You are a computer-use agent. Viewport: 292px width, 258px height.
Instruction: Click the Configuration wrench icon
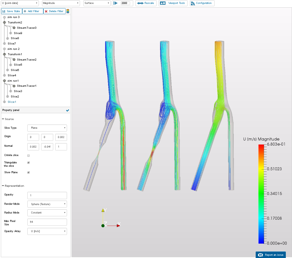[x=193, y=3]
